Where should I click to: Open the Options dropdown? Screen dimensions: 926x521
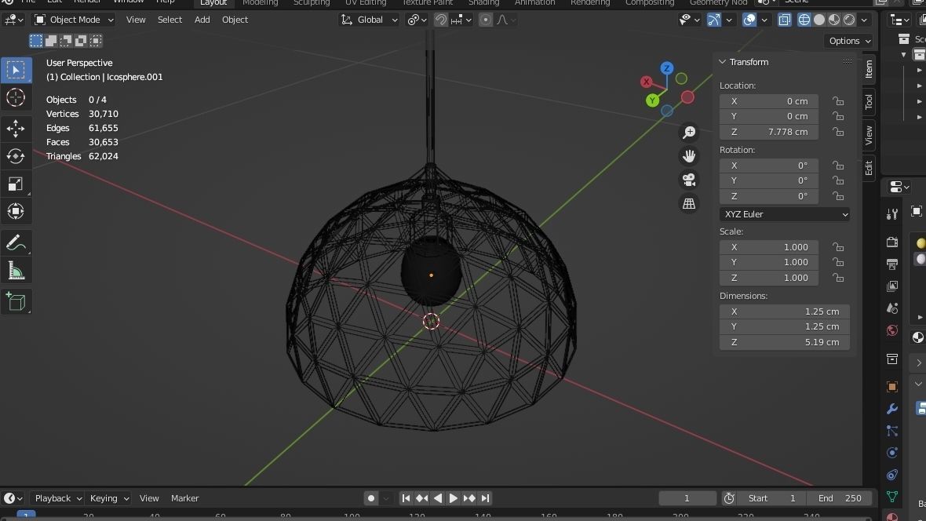pos(849,41)
